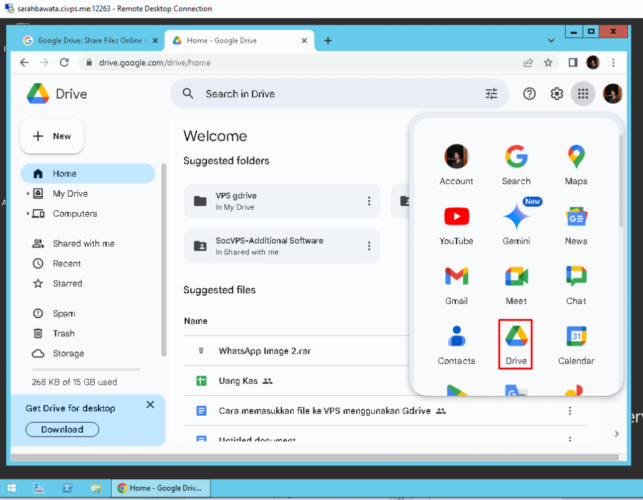Close the Home - Google Drive tab
Screen dimensions: 643x500
coord(304,41)
